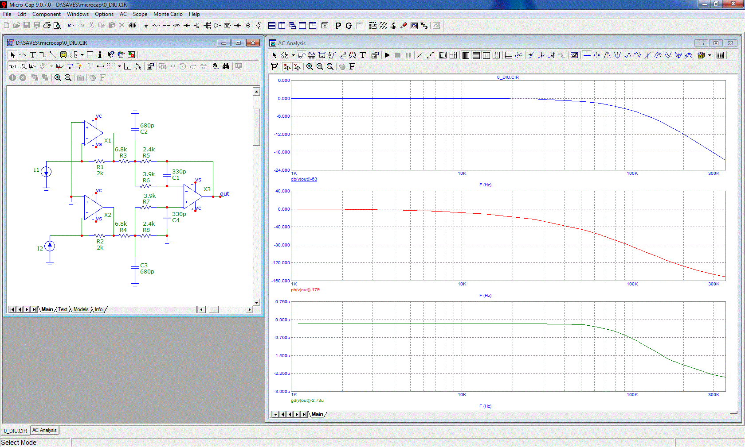The height and width of the screenshot is (447, 745).
Task: Click the Zoom In magnifier in schematic window
Action: point(58,77)
